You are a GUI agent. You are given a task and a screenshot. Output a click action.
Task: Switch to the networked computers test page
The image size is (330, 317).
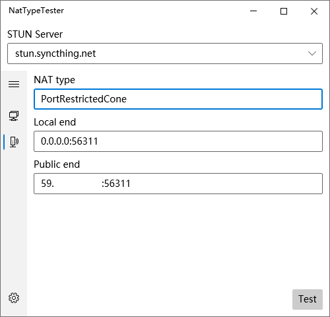pos(14,116)
